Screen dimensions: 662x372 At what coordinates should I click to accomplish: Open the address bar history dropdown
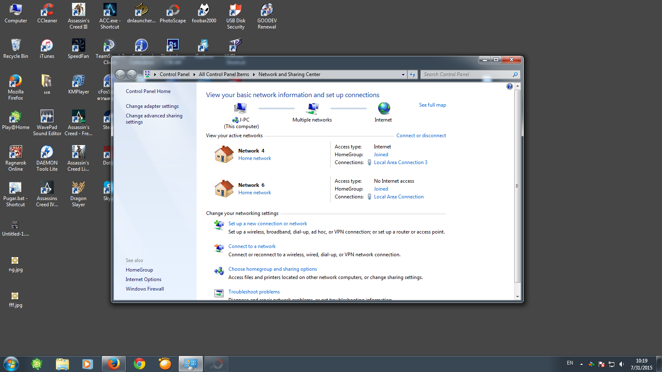(403, 75)
